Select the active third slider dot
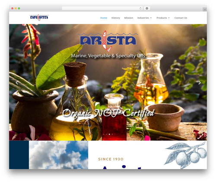Viewport: 216px width, 182px height. click(x=109, y=134)
